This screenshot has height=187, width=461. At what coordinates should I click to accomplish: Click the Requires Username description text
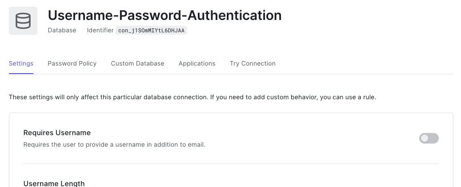(x=114, y=144)
